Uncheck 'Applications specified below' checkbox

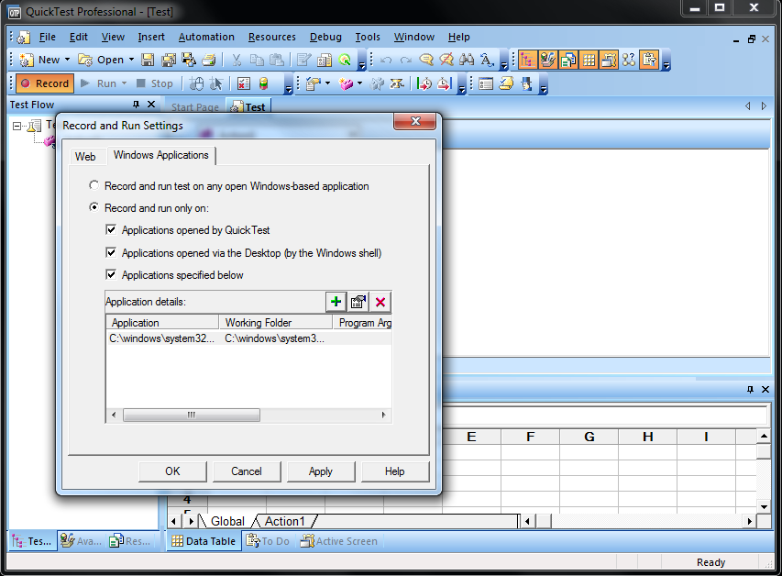pos(111,274)
